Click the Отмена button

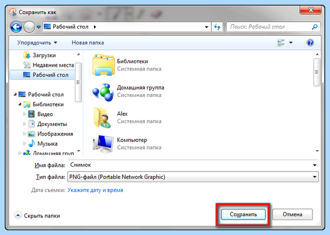[x=293, y=215]
